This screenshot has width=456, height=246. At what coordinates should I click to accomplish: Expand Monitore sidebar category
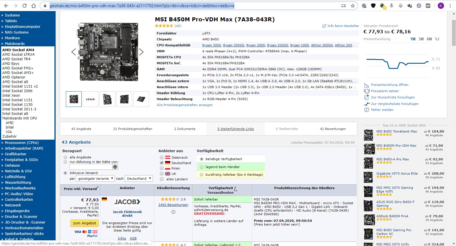tap(12, 38)
